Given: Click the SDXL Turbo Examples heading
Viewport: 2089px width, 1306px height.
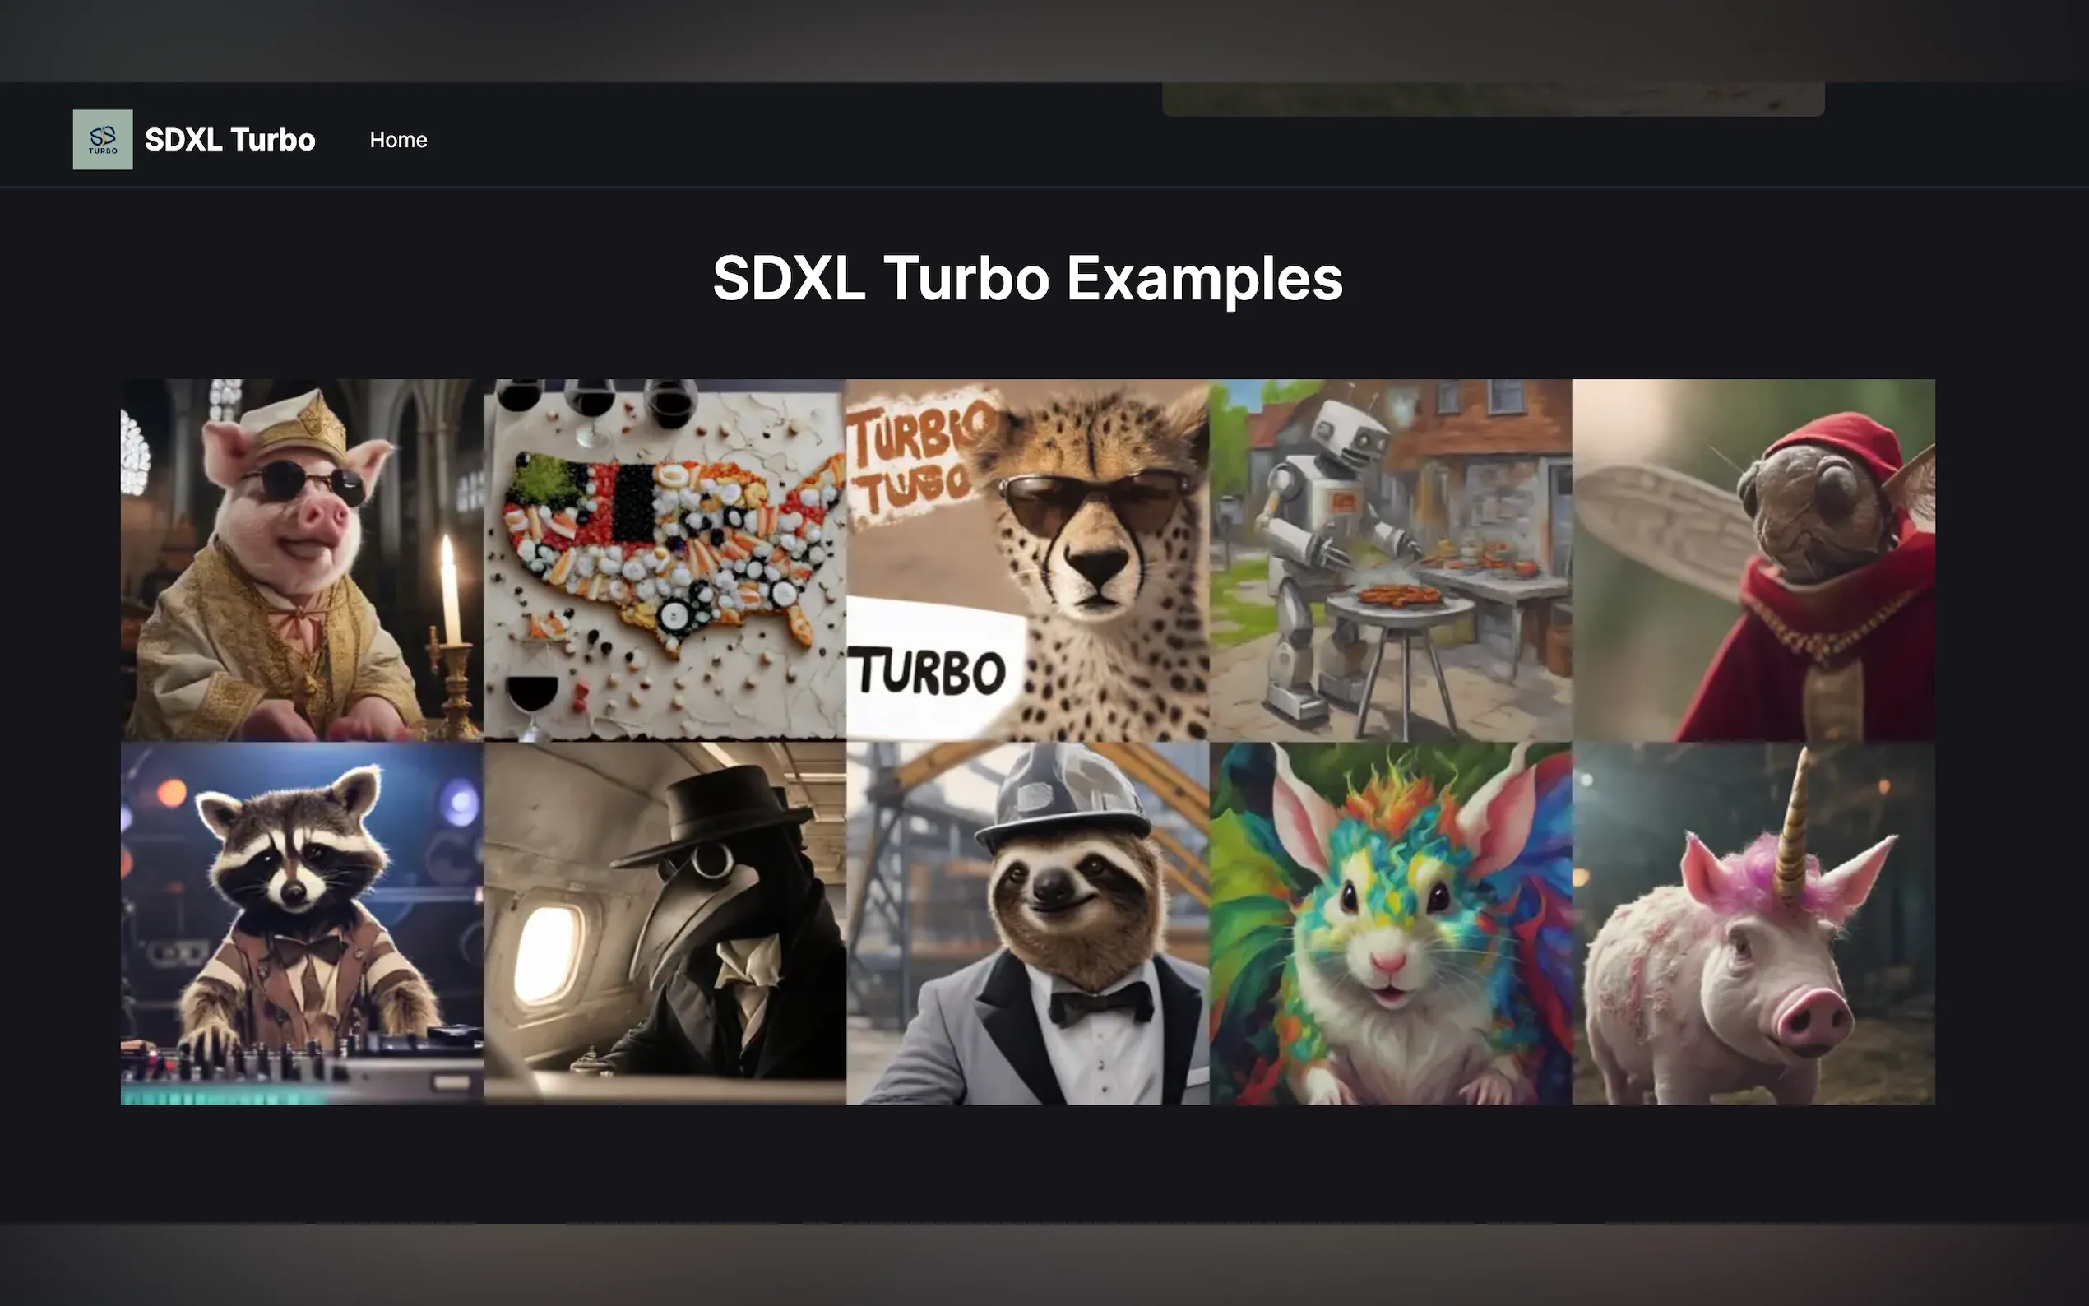Looking at the screenshot, I should 1028,278.
